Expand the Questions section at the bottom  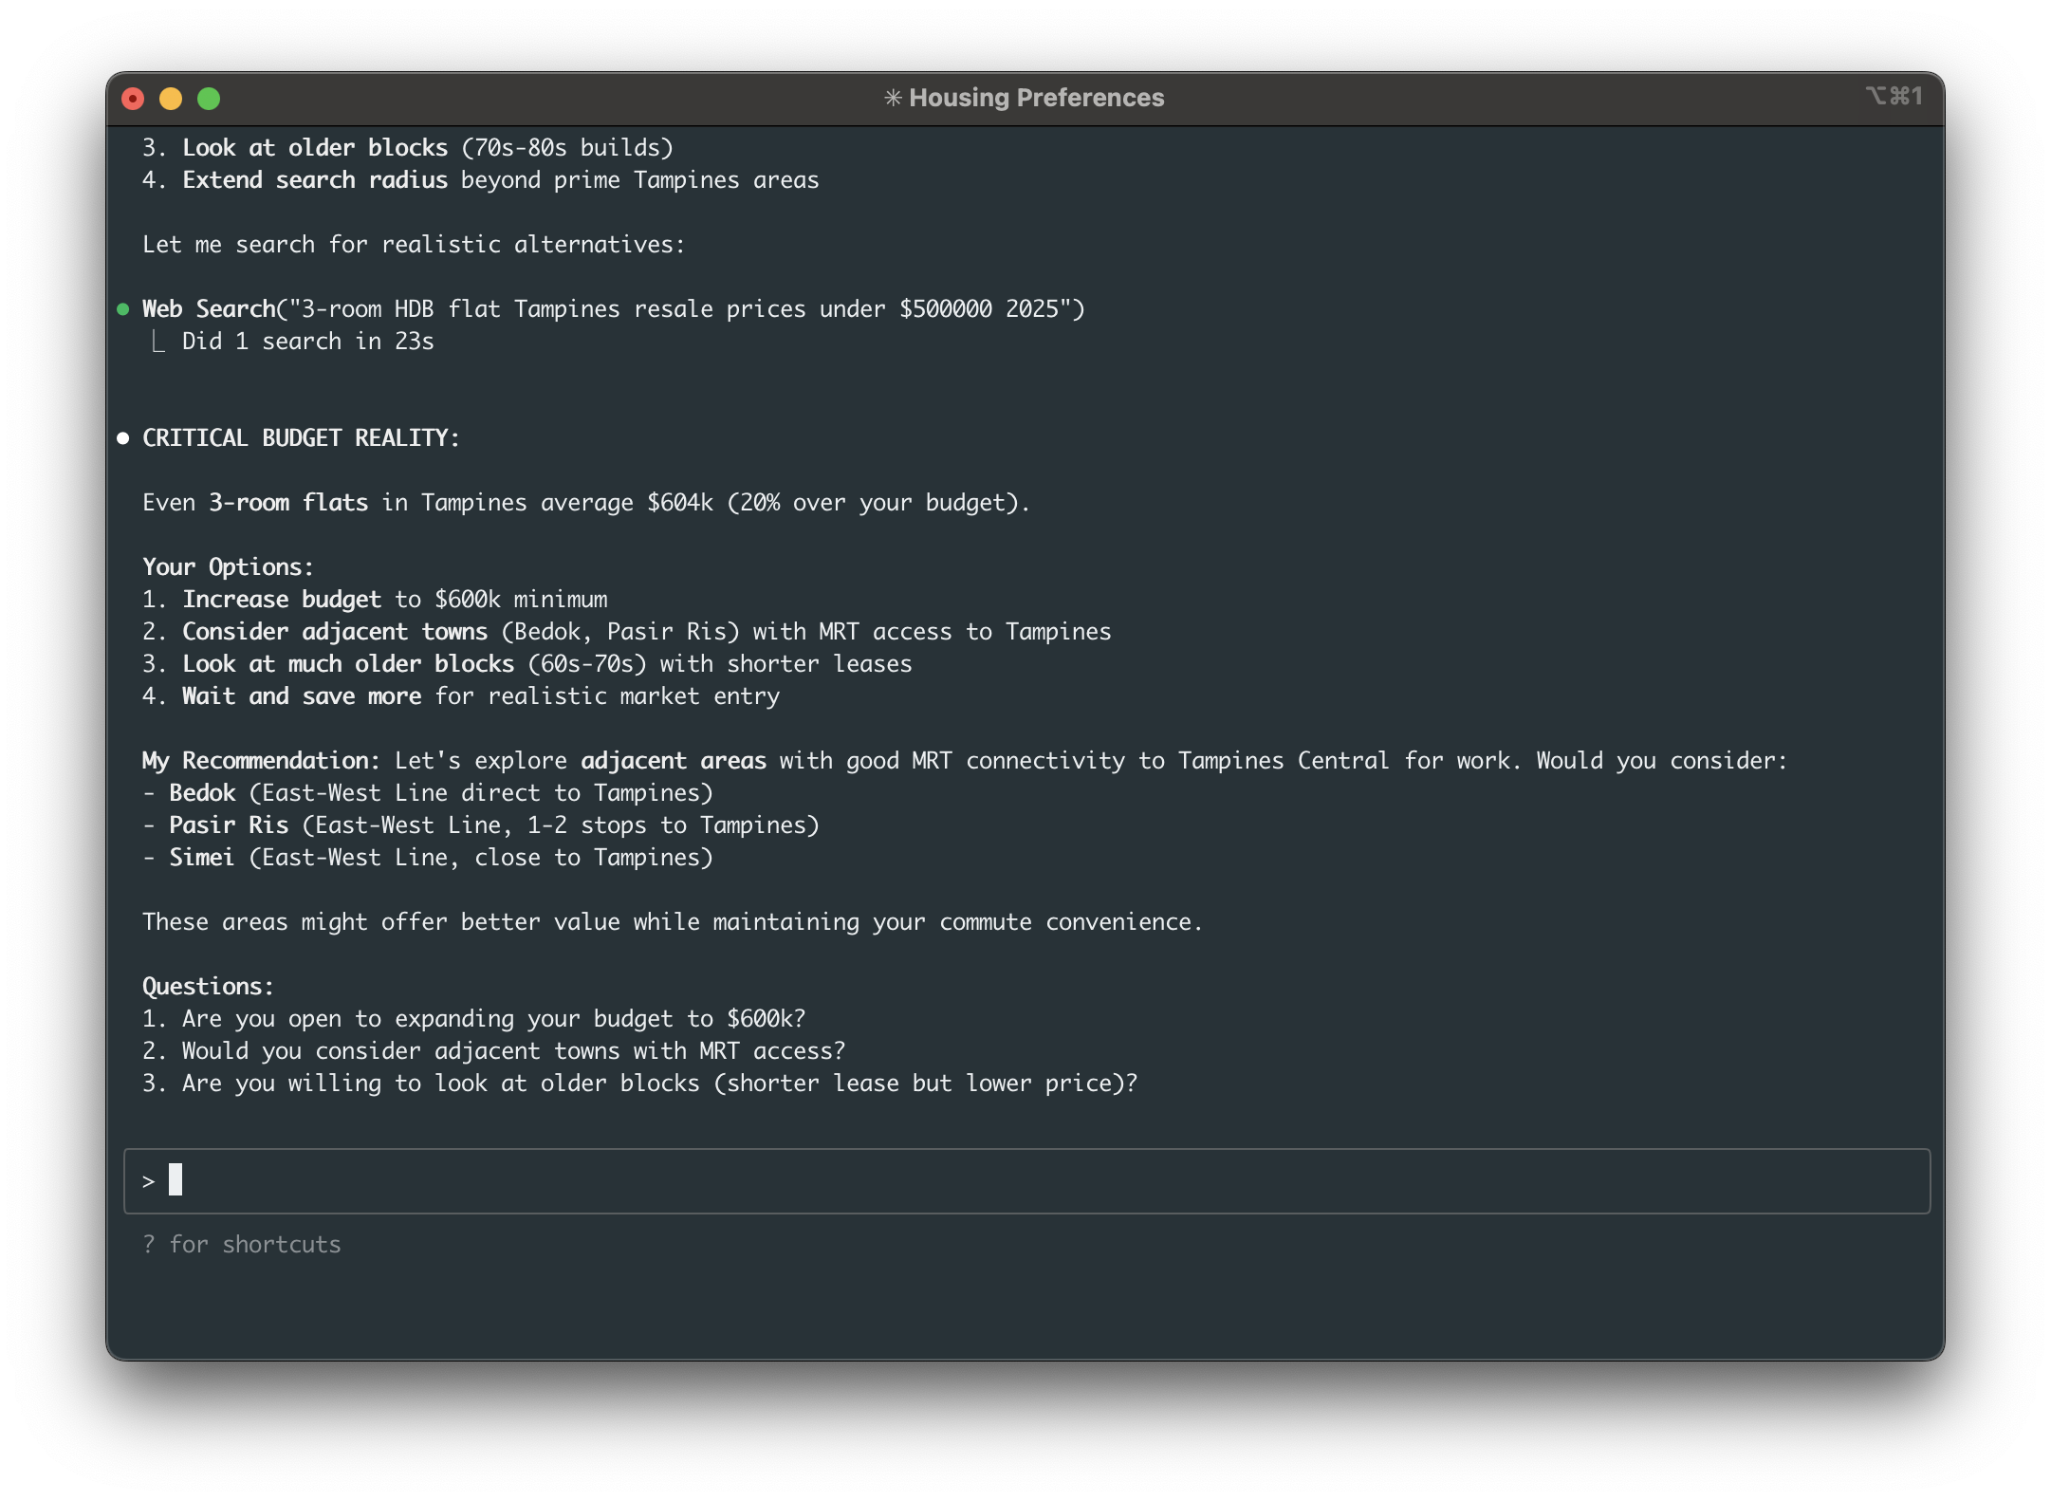pos(207,986)
